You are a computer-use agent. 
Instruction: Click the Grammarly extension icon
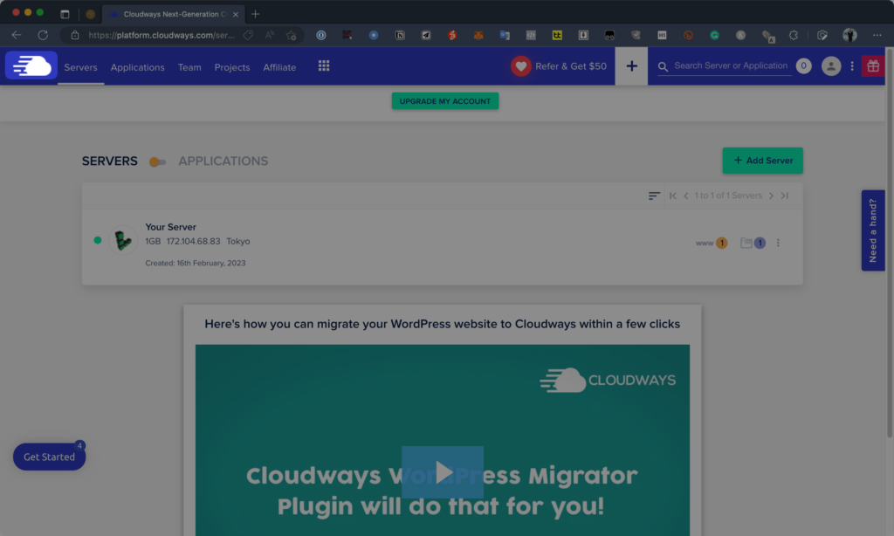tap(714, 35)
